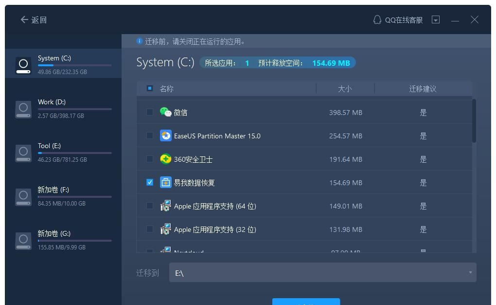Check the EaseUS Partition Master 15.0 checkbox
496x305 pixels.
[x=150, y=135]
